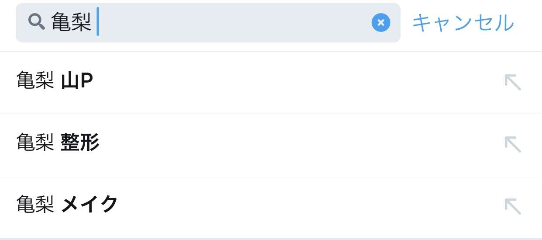Tap the arrow icon beside 亀梨 メイク
Screen dimensions: 542x240
pos(513,206)
